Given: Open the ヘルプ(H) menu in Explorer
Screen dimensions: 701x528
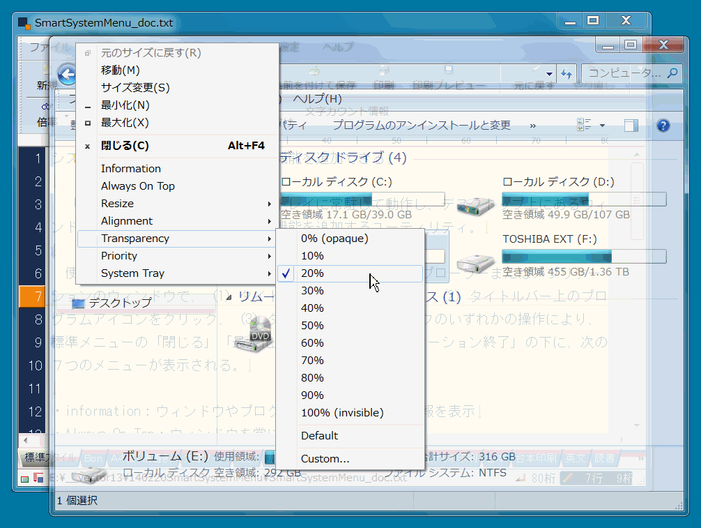Looking at the screenshot, I should 317,98.
